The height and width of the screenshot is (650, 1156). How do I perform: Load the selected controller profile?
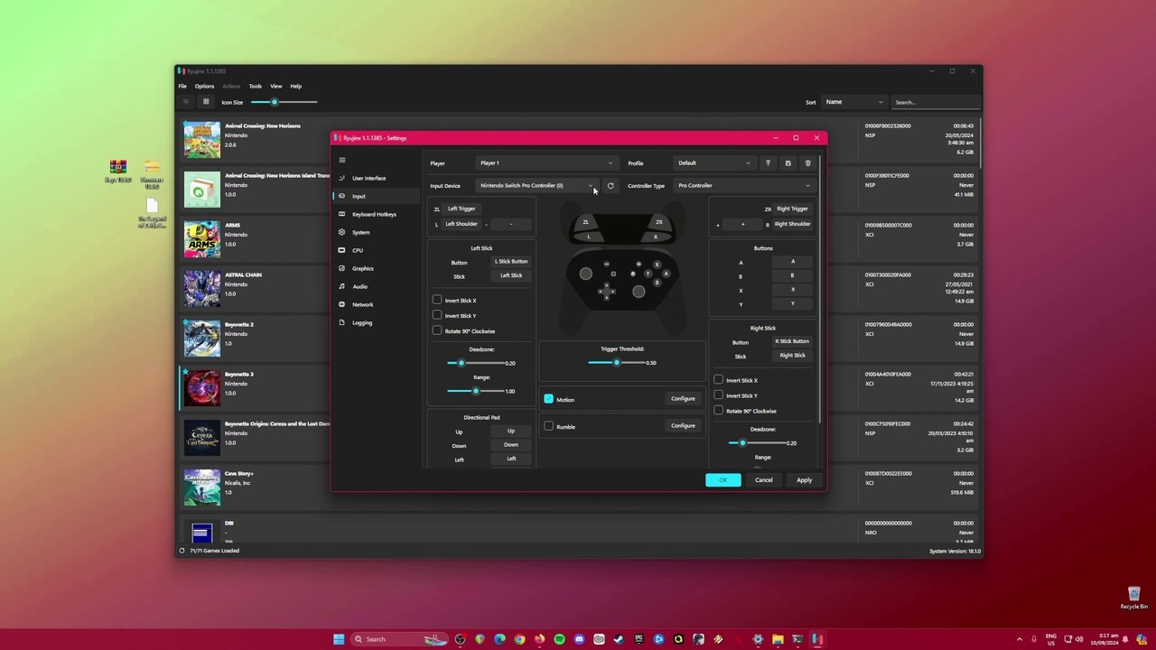pos(768,163)
